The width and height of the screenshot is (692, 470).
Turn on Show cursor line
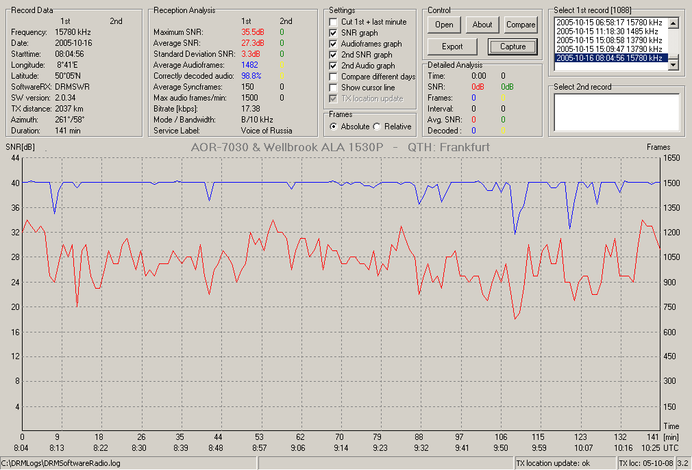333,88
